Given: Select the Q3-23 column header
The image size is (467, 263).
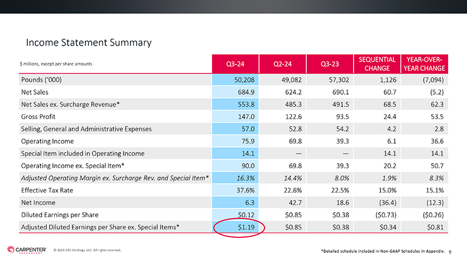Looking at the screenshot, I should tap(330, 64).
